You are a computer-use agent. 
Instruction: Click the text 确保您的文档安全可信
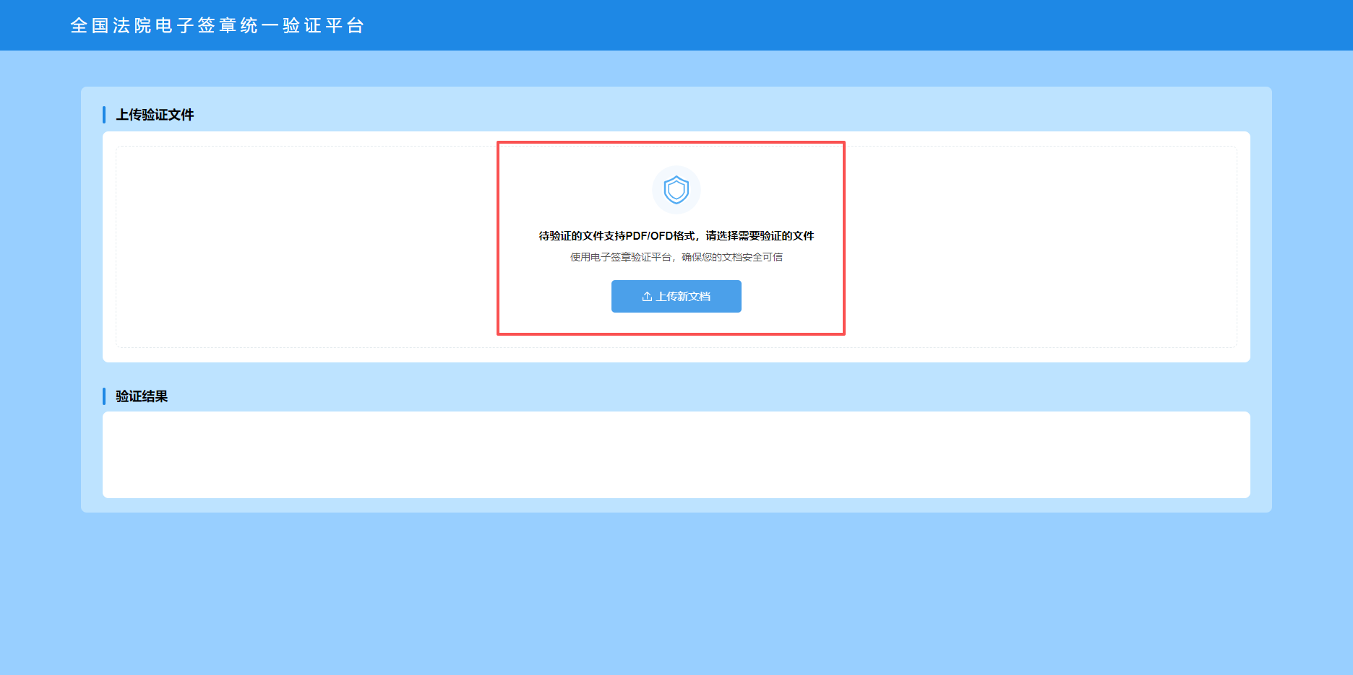(731, 257)
